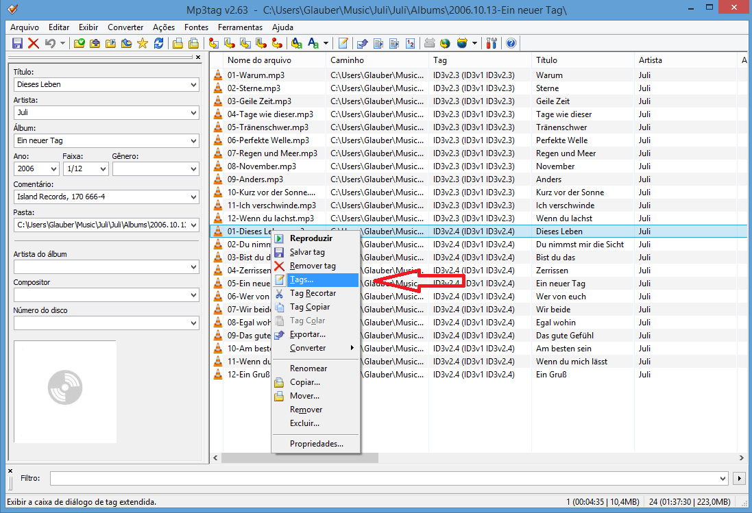Click the red X Remove tag toolbar icon
The width and height of the screenshot is (752, 513).
point(33,43)
